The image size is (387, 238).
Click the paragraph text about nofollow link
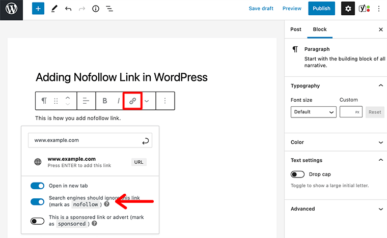point(78,118)
